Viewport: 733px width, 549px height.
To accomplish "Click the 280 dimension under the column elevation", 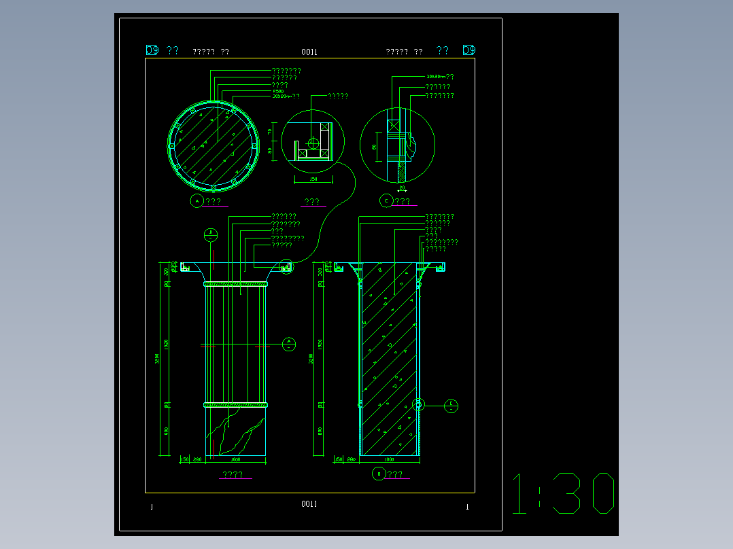I will (197, 460).
